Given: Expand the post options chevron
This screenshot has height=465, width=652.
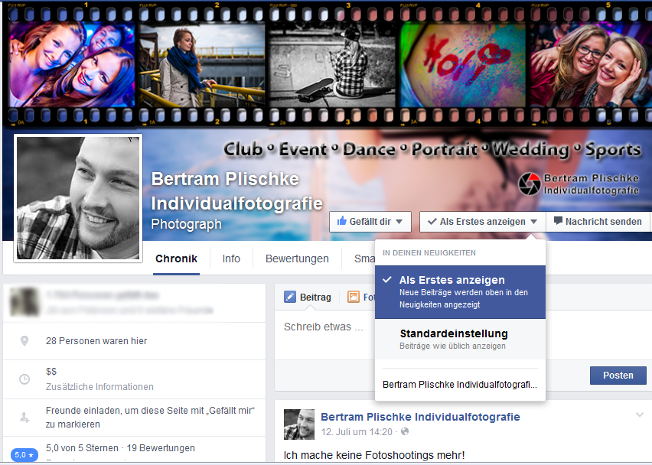Looking at the screenshot, I should (640, 415).
